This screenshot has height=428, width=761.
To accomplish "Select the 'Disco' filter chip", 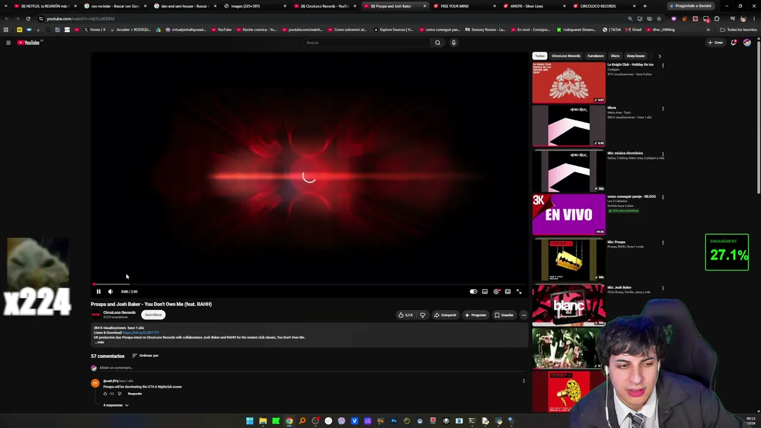I will point(615,56).
